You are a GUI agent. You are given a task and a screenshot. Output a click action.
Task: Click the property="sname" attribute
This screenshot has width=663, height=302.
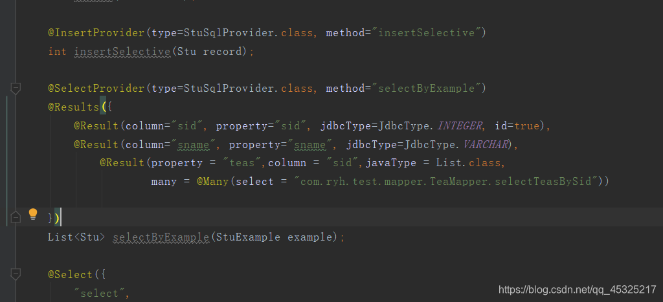pos(280,144)
